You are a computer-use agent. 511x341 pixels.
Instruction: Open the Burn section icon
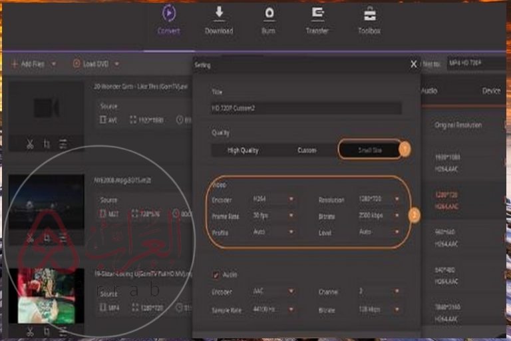click(x=269, y=14)
